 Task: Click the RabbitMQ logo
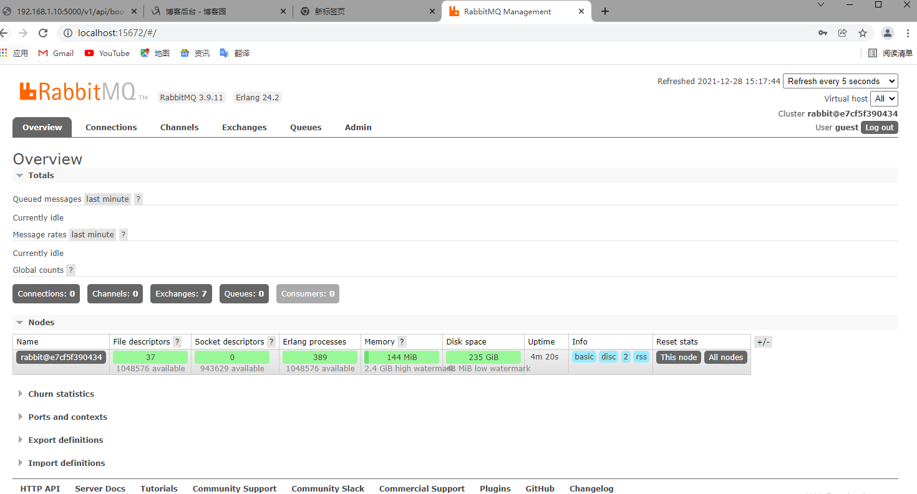tap(83, 92)
